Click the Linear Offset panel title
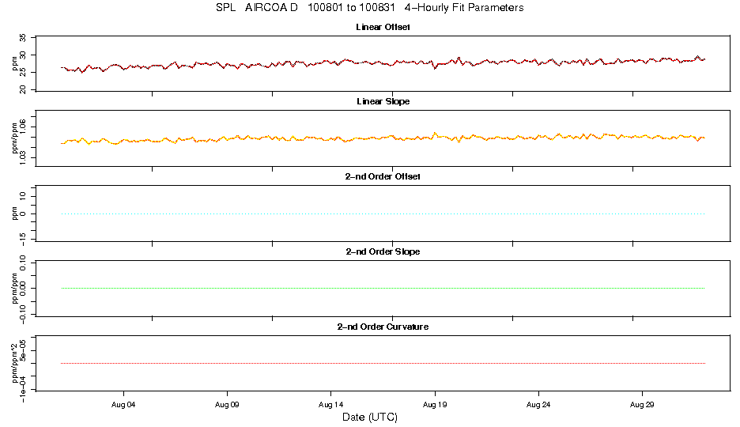Viewport: 740px width, 427px height. 383,28
